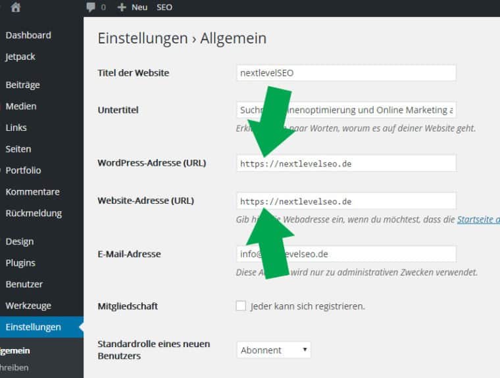Open Plugins in the sidebar
The height and width of the screenshot is (378, 500).
coord(20,263)
